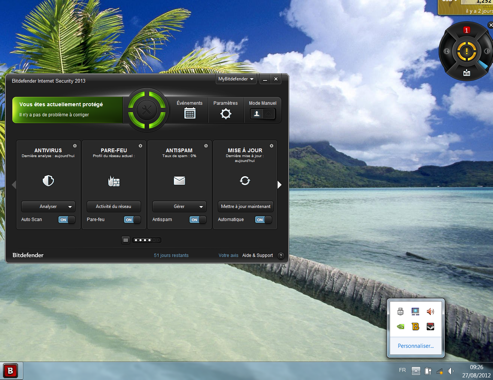
Task: Click the red speaker tray popup icon
Action: pos(430,311)
